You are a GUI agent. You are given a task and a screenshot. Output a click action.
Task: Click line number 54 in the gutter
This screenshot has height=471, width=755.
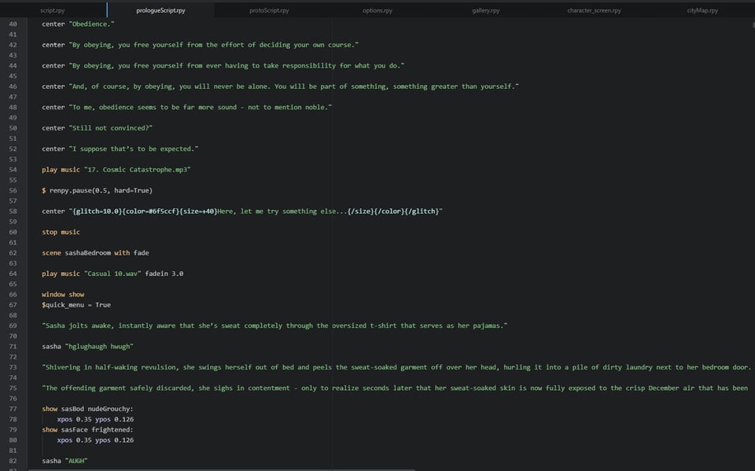13,170
